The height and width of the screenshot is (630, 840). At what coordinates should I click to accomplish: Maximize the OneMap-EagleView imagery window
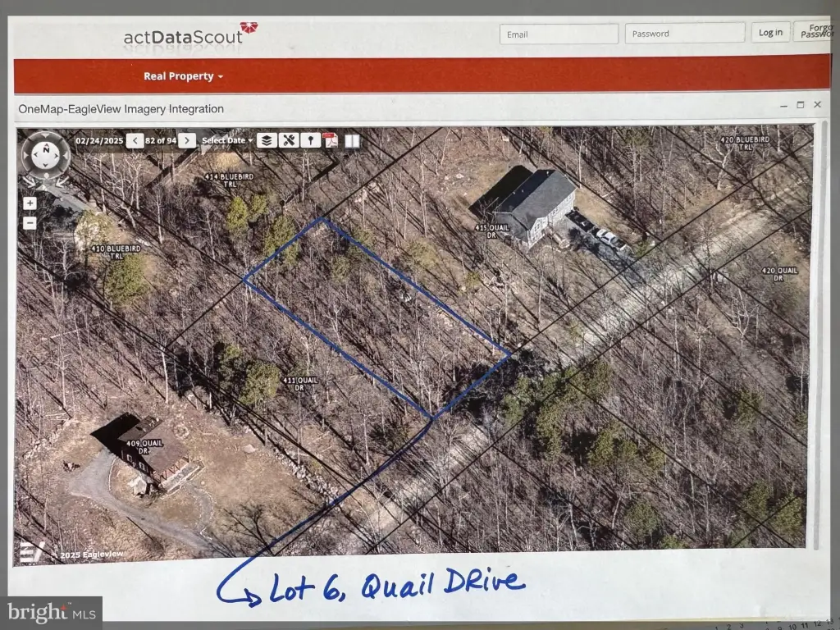click(x=801, y=105)
